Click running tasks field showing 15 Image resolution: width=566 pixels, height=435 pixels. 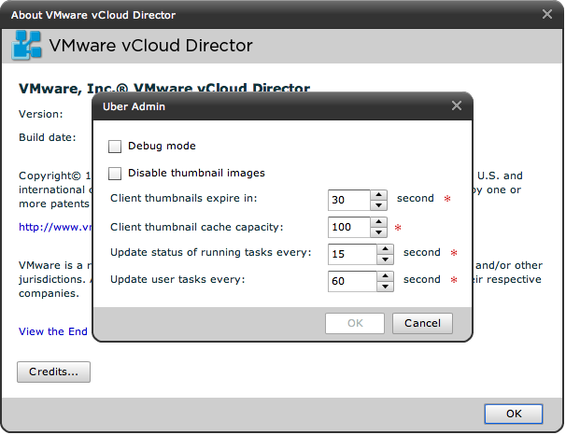(352, 254)
